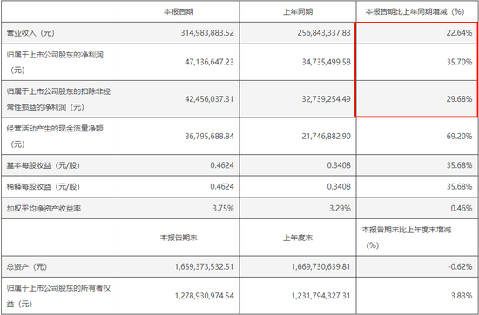The image size is (479, 315).
Task: Select the 基本每股收益 row label
Action: click(43, 165)
